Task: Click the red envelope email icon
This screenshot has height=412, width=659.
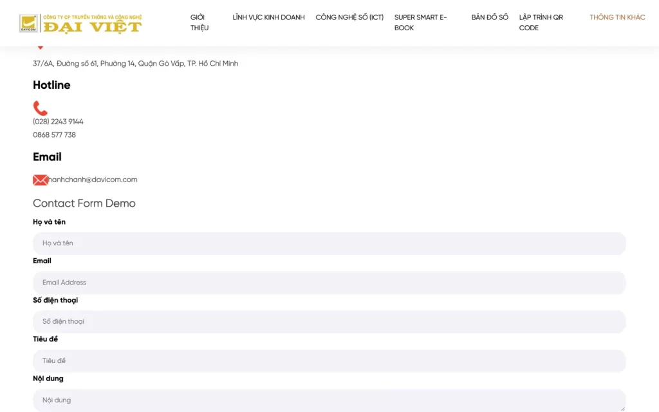Action: [41, 180]
